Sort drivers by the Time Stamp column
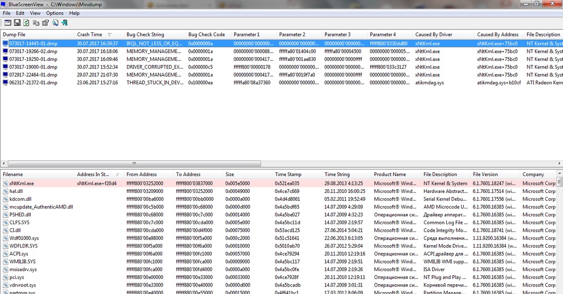This screenshot has width=563, height=294. 288,174
